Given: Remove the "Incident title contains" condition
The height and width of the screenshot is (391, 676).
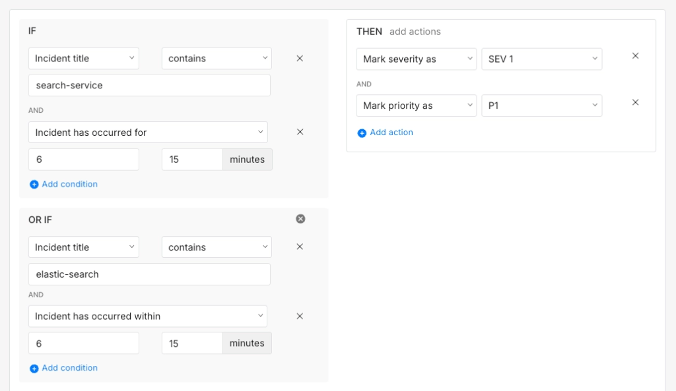Looking at the screenshot, I should coord(300,58).
